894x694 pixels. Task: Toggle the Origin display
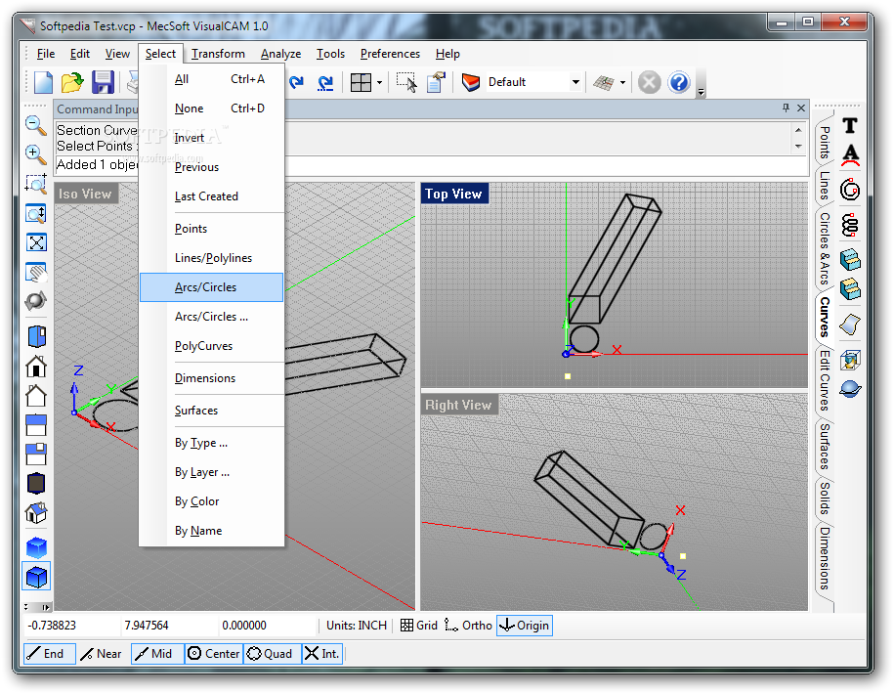click(x=525, y=626)
